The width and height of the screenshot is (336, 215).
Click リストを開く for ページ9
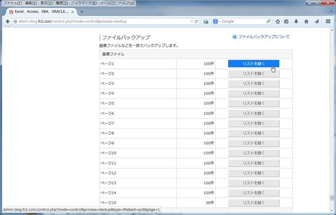pos(254,143)
